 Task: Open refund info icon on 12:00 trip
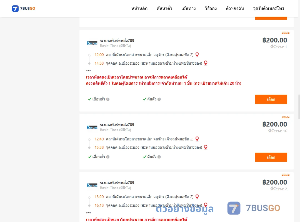tap(159, 99)
